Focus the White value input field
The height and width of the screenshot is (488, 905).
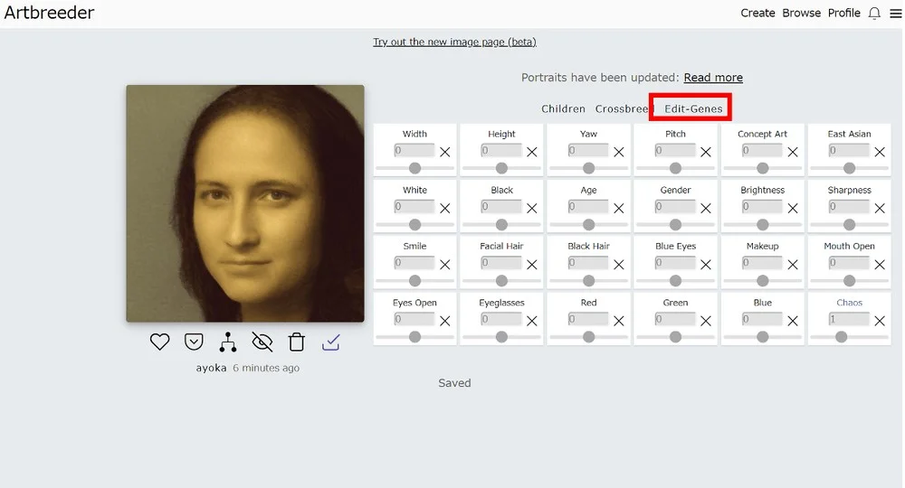click(414, 206)
